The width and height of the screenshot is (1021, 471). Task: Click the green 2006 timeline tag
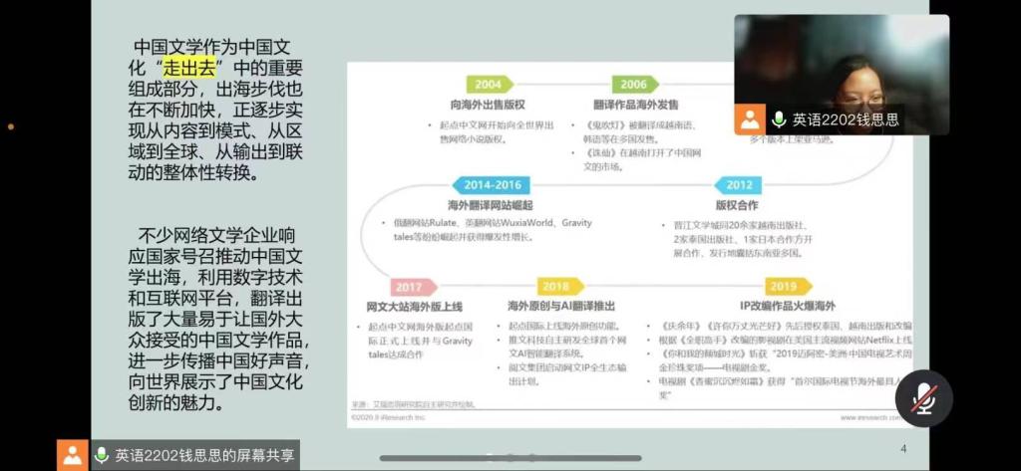pos(633,85)
